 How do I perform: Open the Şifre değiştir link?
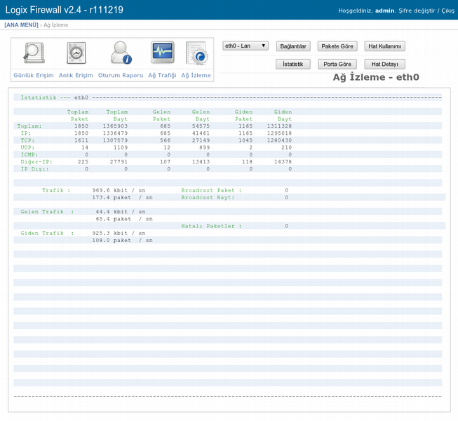417,11
